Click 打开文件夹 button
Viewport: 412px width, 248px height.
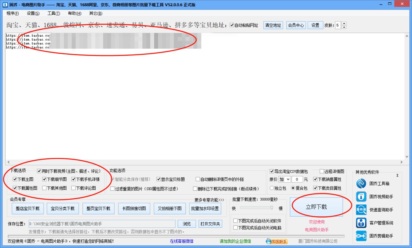click(210, 224)
